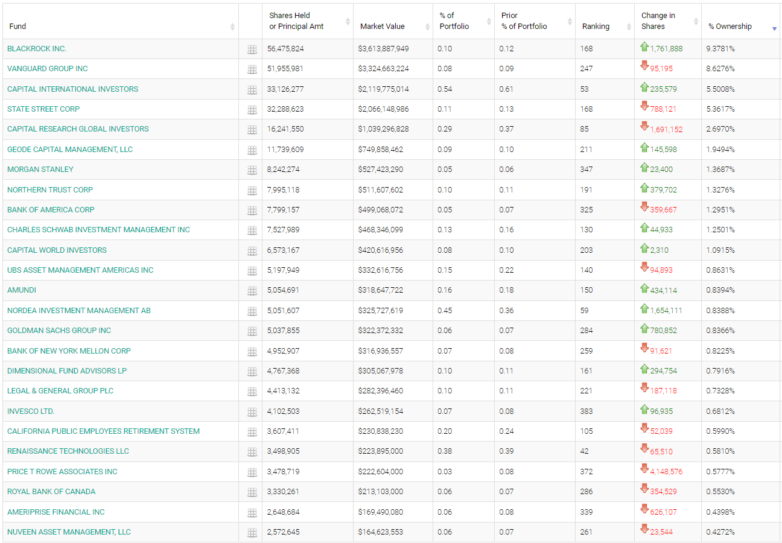Select market value $2,119,775,014

tap(383, 89)
